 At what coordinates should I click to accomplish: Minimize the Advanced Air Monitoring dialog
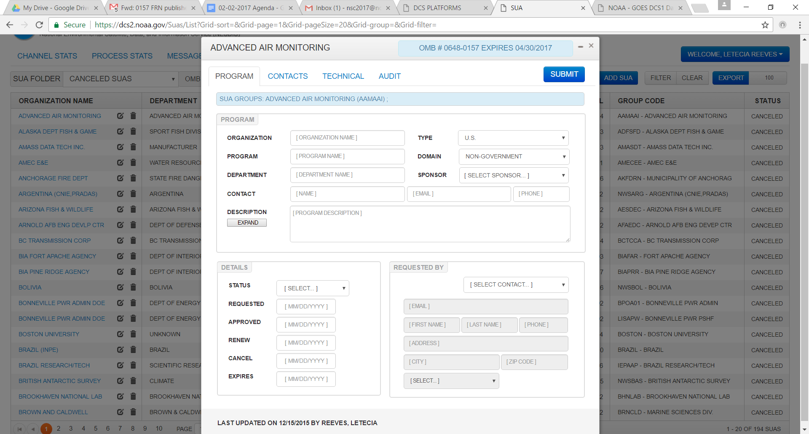tap(581, 46)
